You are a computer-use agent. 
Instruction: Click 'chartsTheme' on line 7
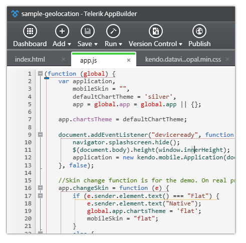pos(92,119)
